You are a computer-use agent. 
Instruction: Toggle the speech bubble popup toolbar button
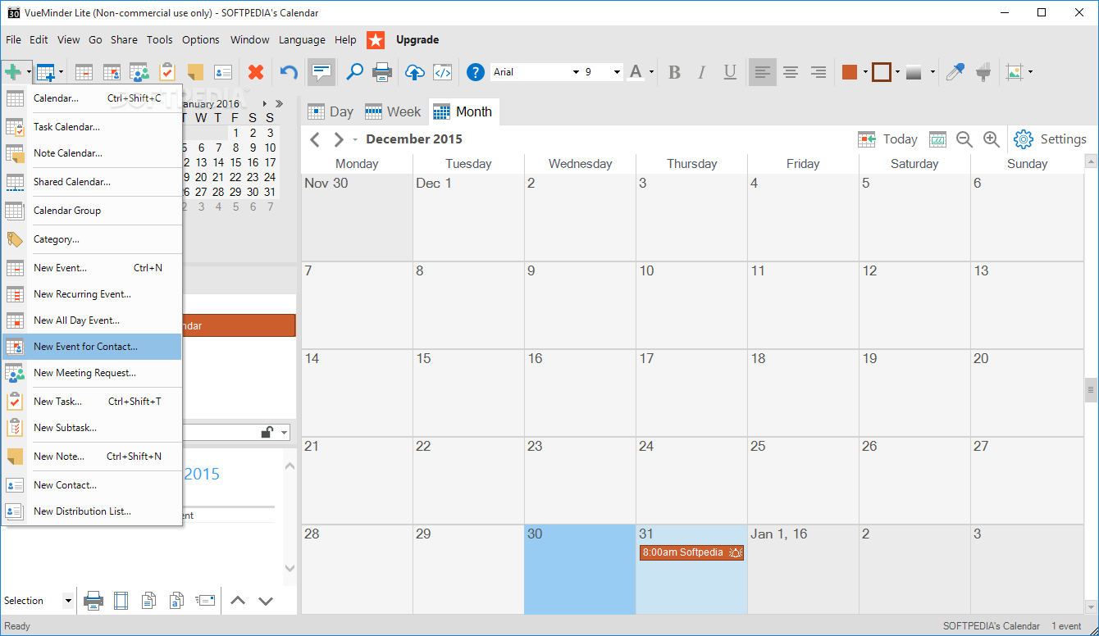(x=321, y=72)
